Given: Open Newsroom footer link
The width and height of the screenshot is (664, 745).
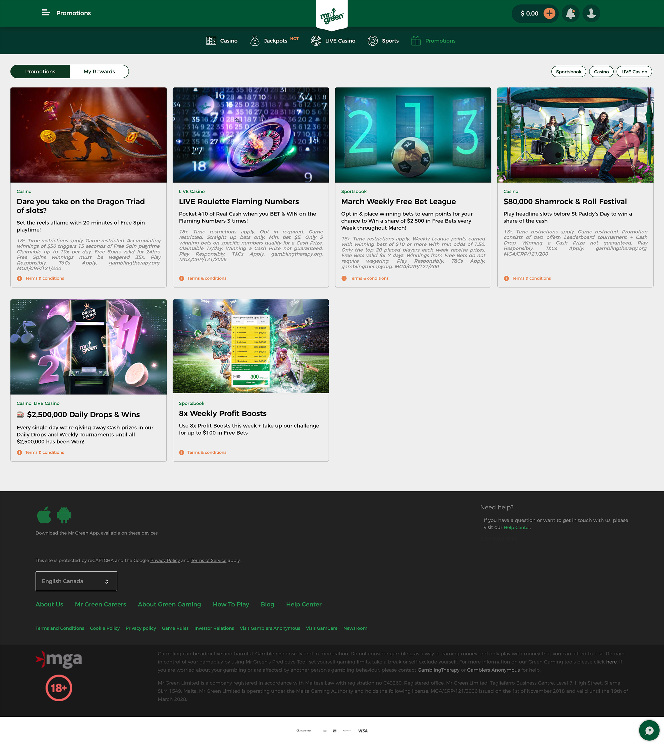Looking at the screenshot, I should 355,628.
